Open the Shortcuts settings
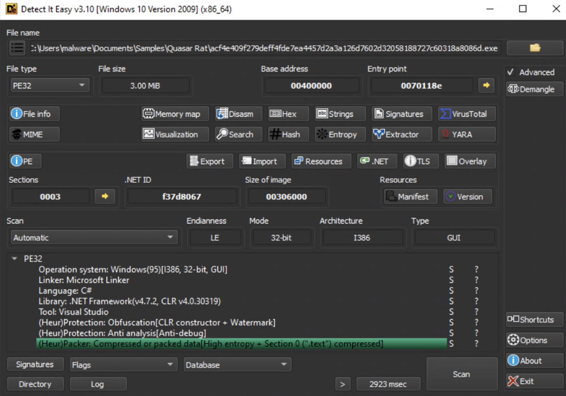566x396 pixels. click(535, 320)
